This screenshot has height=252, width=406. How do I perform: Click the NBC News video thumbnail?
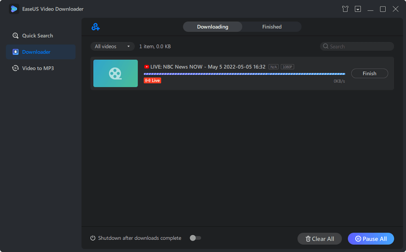(115, 74)
